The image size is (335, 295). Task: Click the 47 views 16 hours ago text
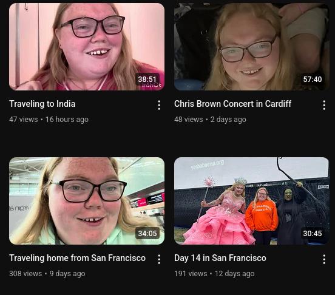pyautogui.click(x=49, y=120)
